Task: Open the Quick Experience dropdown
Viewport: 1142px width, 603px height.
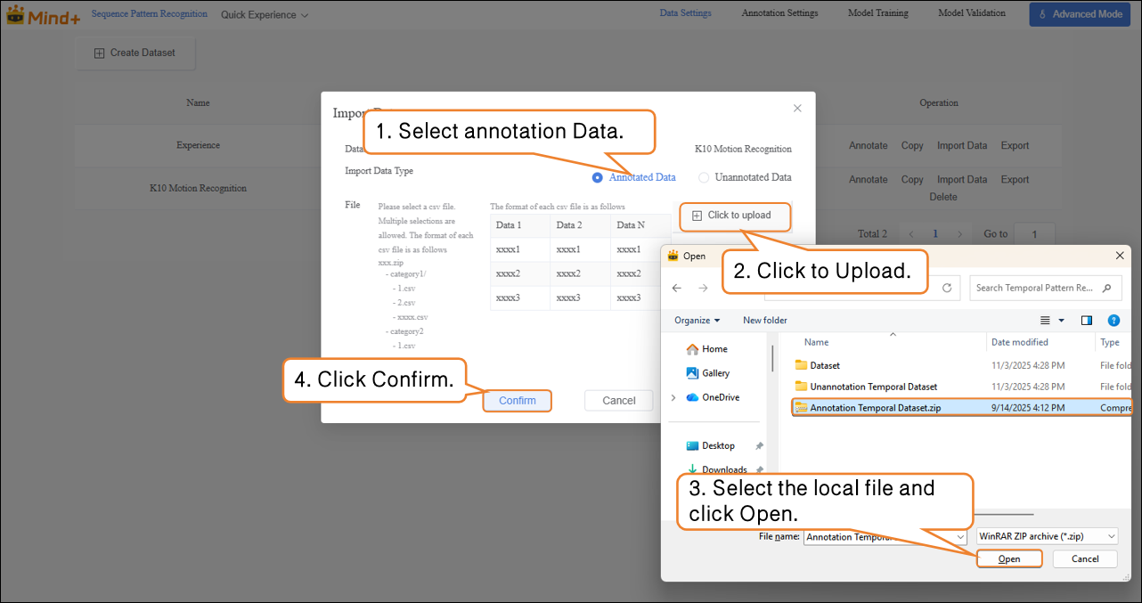Action: [x=265, y=15]
